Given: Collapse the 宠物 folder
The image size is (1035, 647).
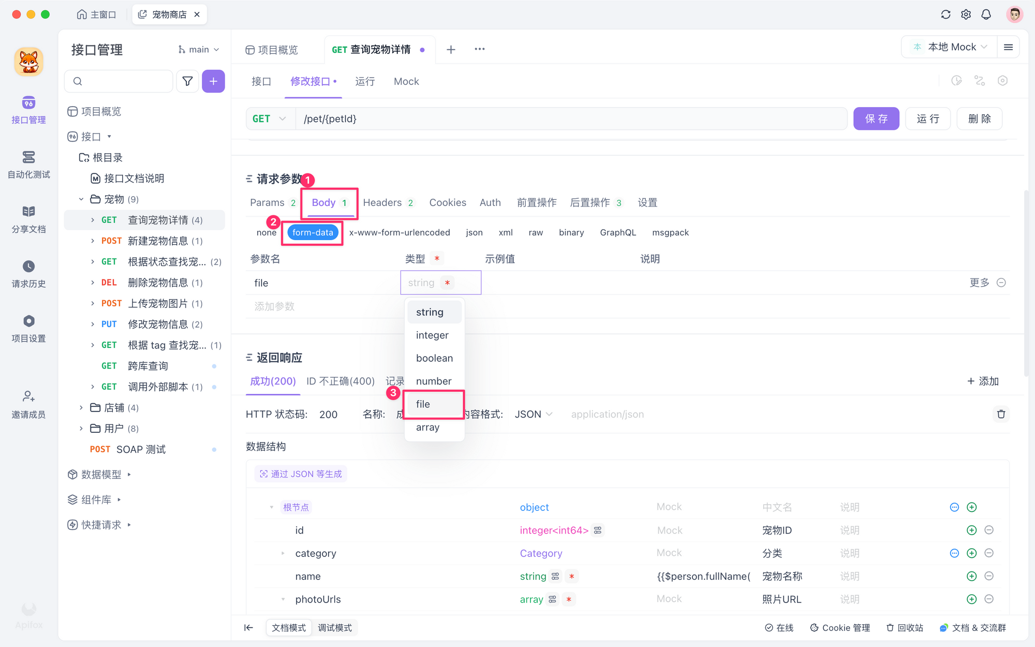Looking at the screenshot, I should tap(81, 199).
